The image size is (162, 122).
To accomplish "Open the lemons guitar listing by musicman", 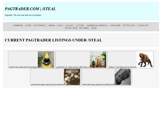I will pyautogui.click(x=47, y=84).
